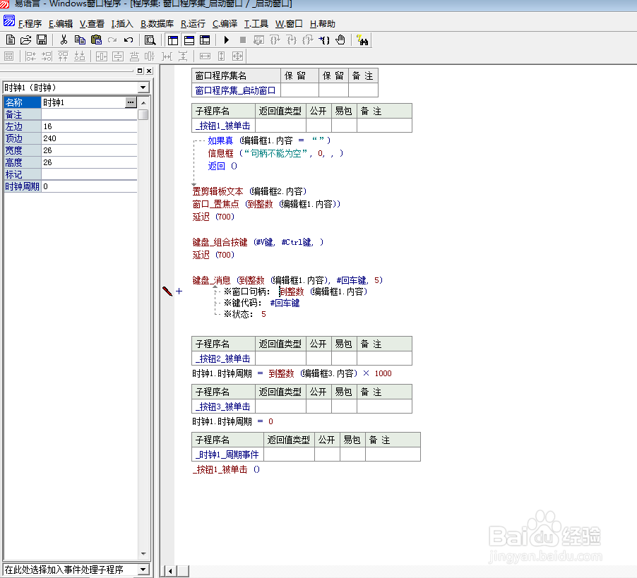This screenshot has height=578, width=637.
Task: Close the property panel with the X
Action: point(149,71)
